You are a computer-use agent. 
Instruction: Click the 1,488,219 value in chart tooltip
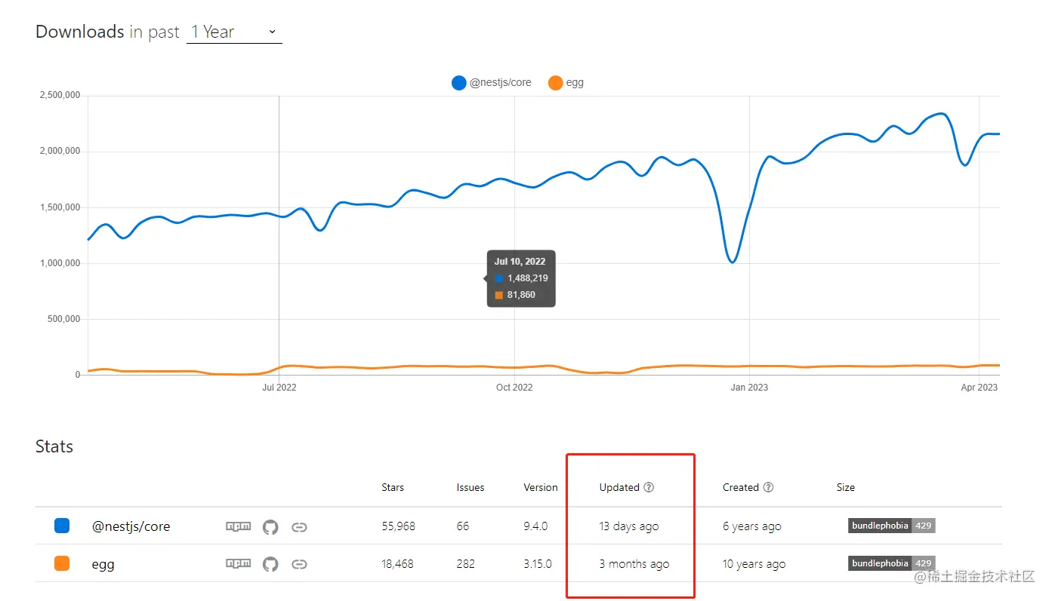click(528, 278)
